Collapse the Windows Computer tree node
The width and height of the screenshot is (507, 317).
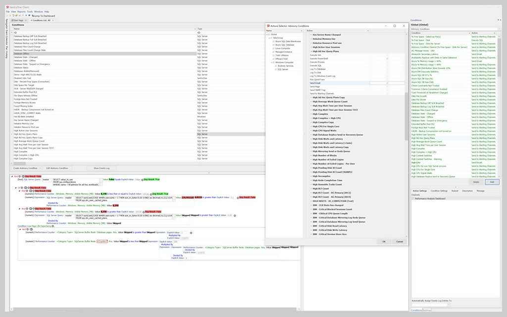(272, 62)
